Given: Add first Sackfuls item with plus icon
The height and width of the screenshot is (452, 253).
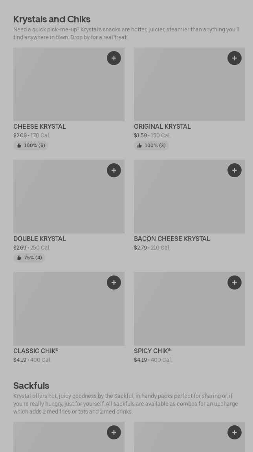Looking at the screenshot, I should 114,432.
